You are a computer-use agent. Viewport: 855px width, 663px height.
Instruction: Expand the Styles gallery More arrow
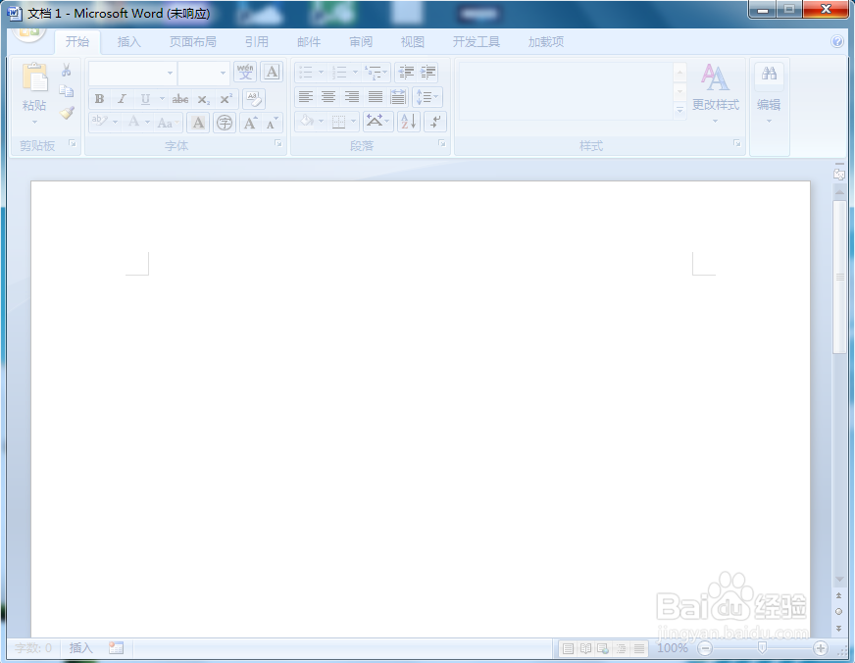click(679, 110)
